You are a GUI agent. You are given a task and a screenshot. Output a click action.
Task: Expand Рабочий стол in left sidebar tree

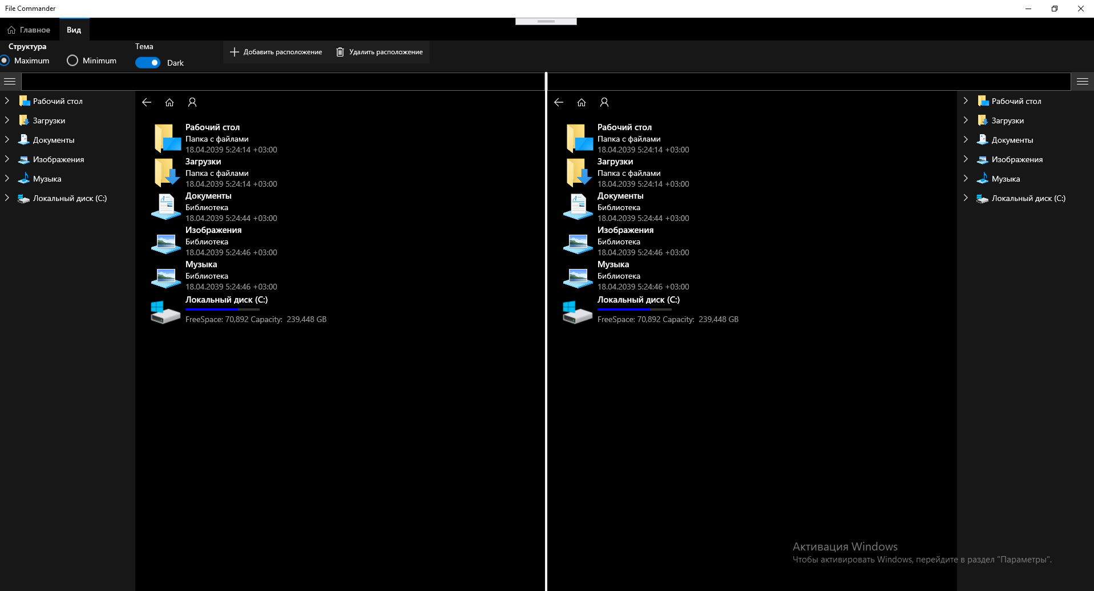7,100
